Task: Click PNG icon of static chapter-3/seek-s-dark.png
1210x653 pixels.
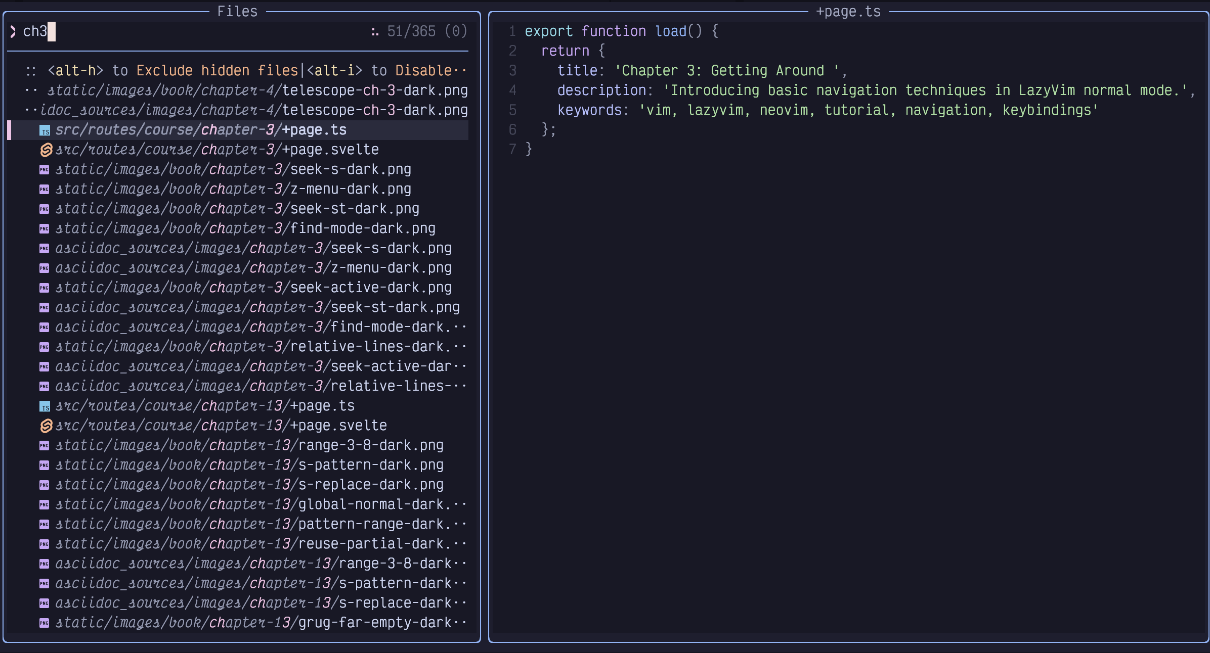Action: coord(45,170)
